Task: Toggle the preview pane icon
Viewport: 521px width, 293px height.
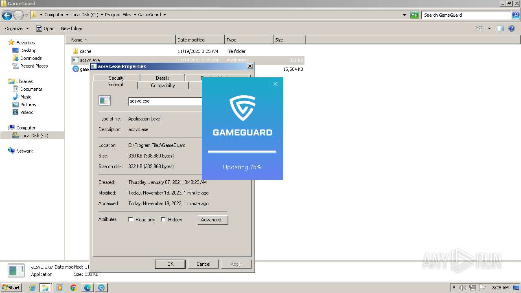Action: tap(500, 28)
